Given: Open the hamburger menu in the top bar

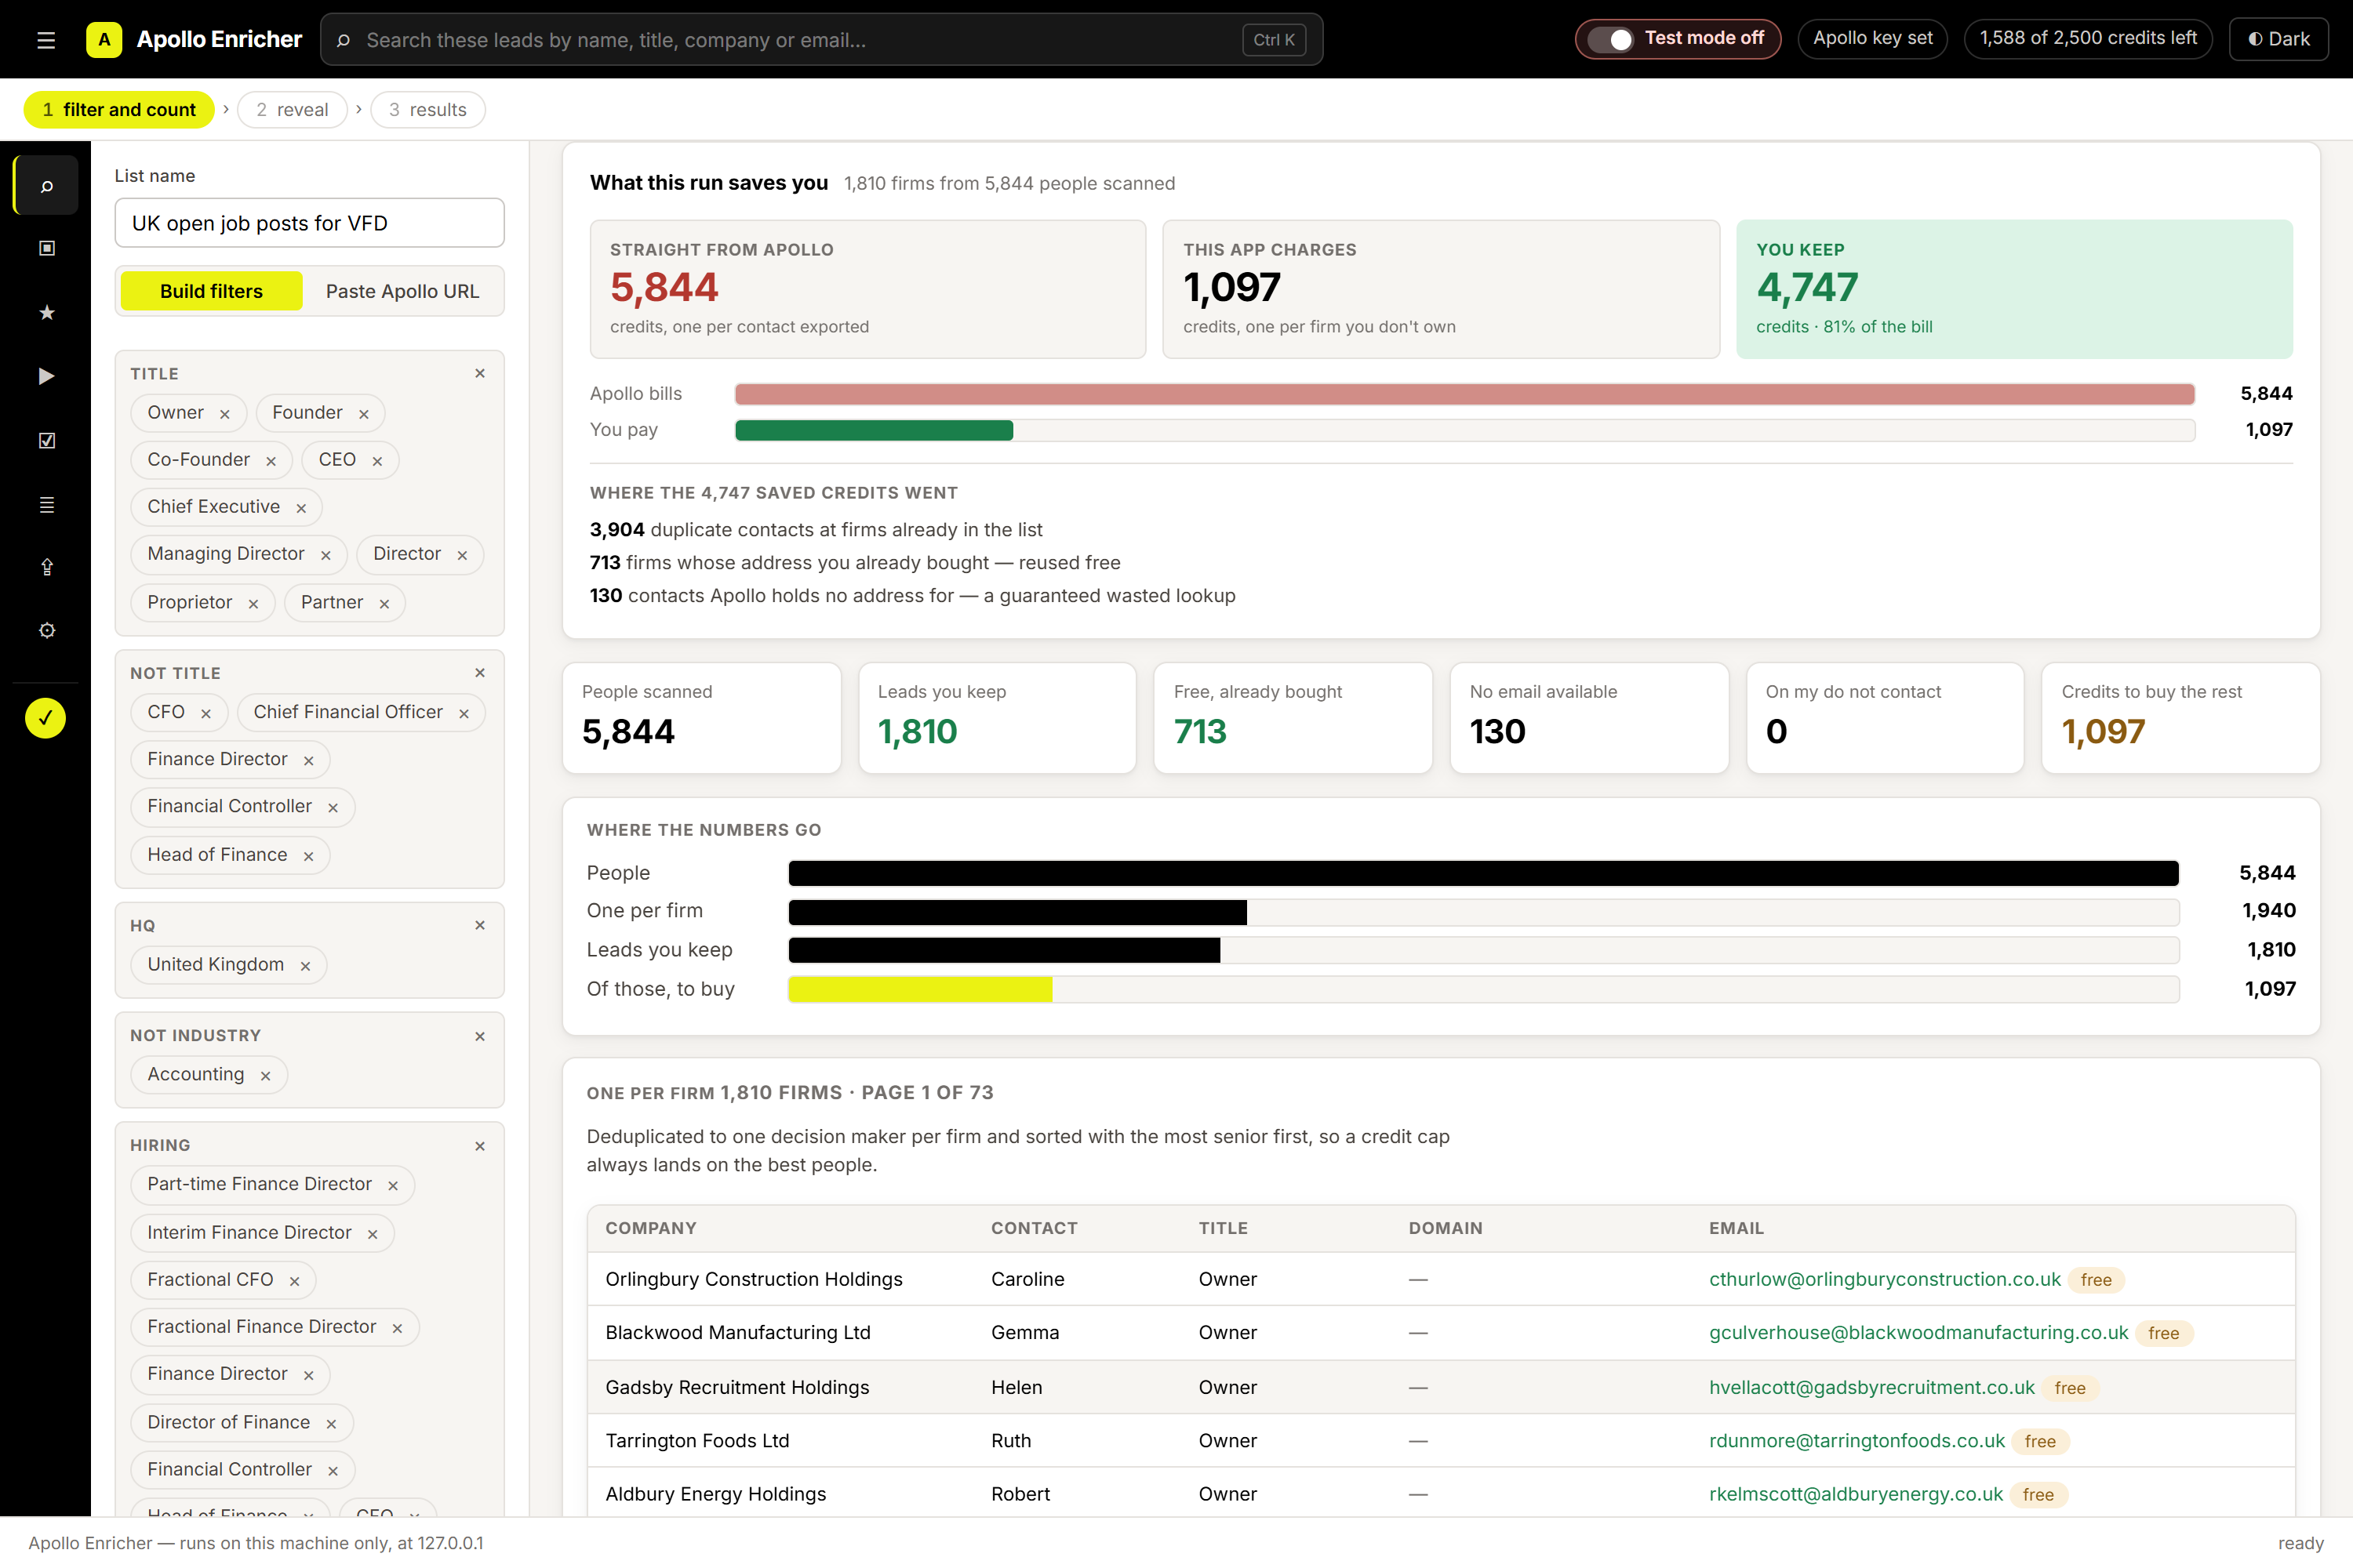Looking at the screenshot, I should click(46, 40).
